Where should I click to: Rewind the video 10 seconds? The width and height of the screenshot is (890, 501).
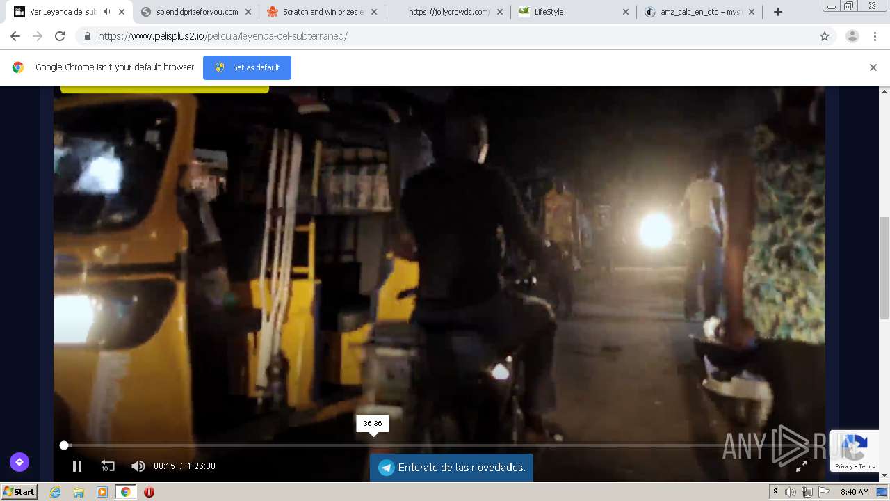pyautogui.click(x=108, y=466)
